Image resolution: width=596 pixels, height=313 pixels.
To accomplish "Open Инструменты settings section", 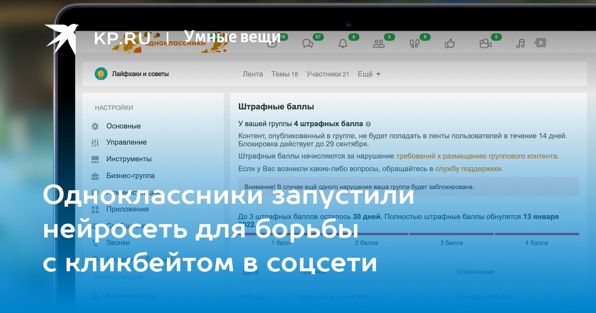I will click(x=129, y=159).
